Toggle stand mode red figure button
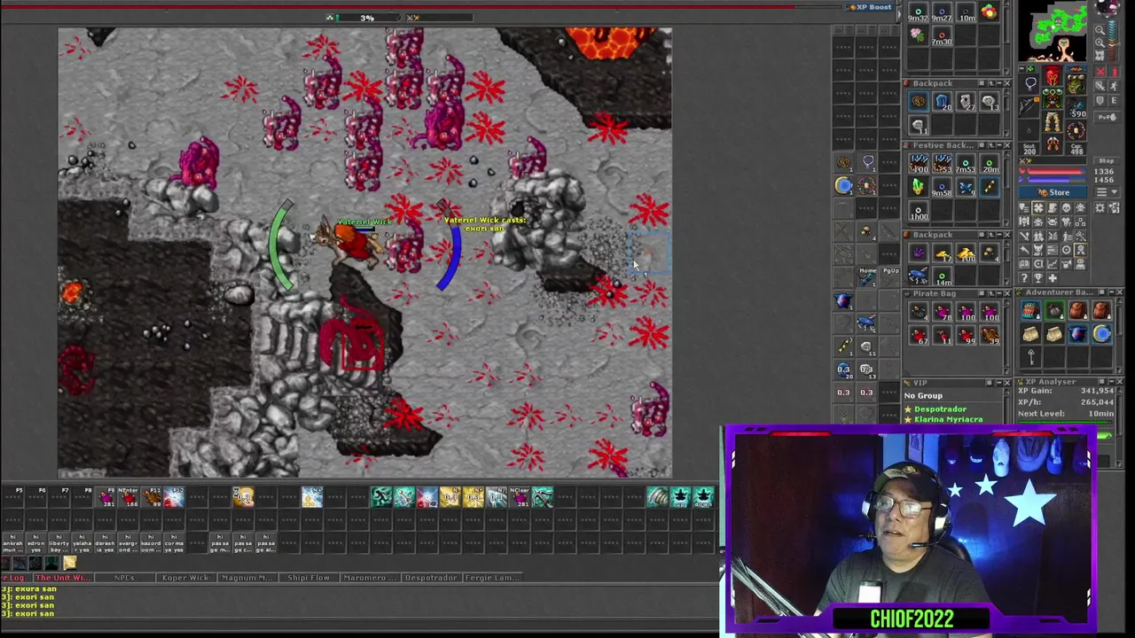This screenshot has width=1135, height=638. pos(1115,72)
